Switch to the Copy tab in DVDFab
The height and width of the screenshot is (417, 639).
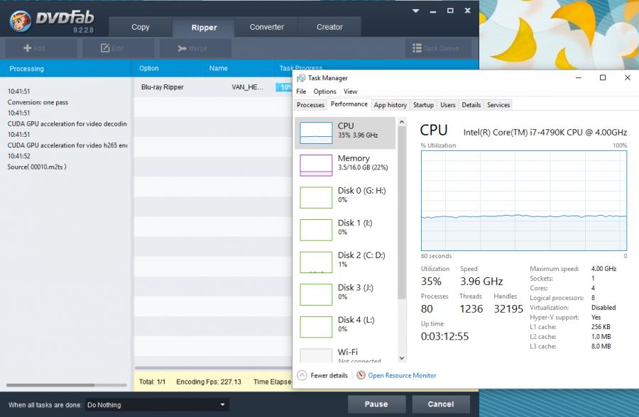[141, 27]
